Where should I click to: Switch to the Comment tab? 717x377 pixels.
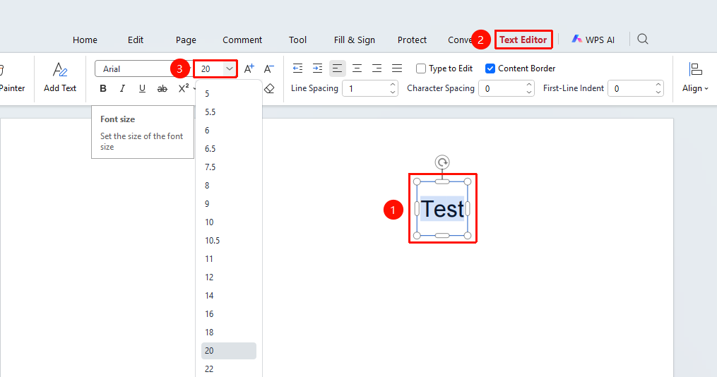point(242,40)
